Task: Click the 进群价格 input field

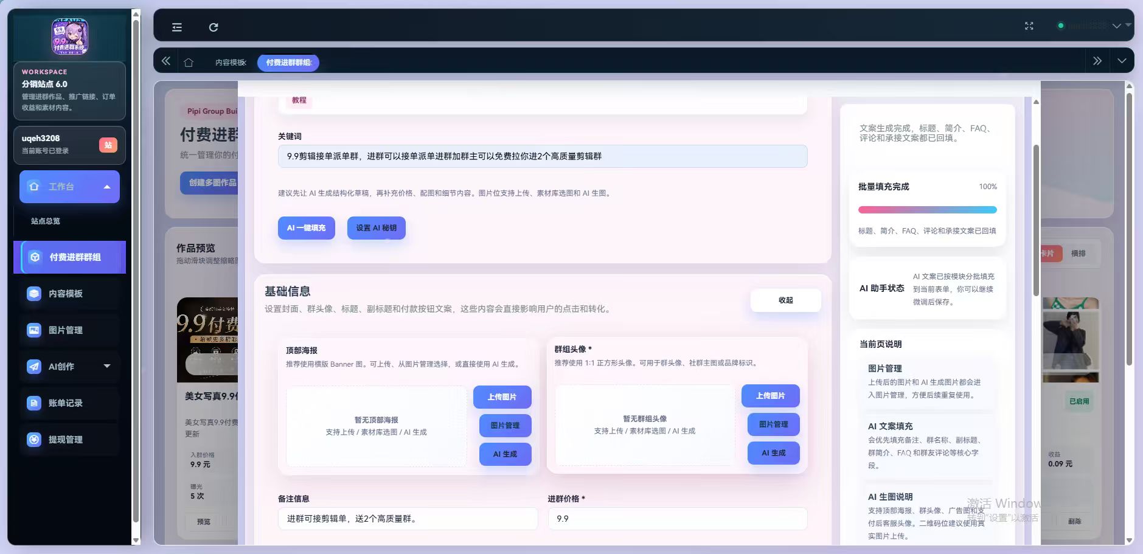Action: (678, 519)
